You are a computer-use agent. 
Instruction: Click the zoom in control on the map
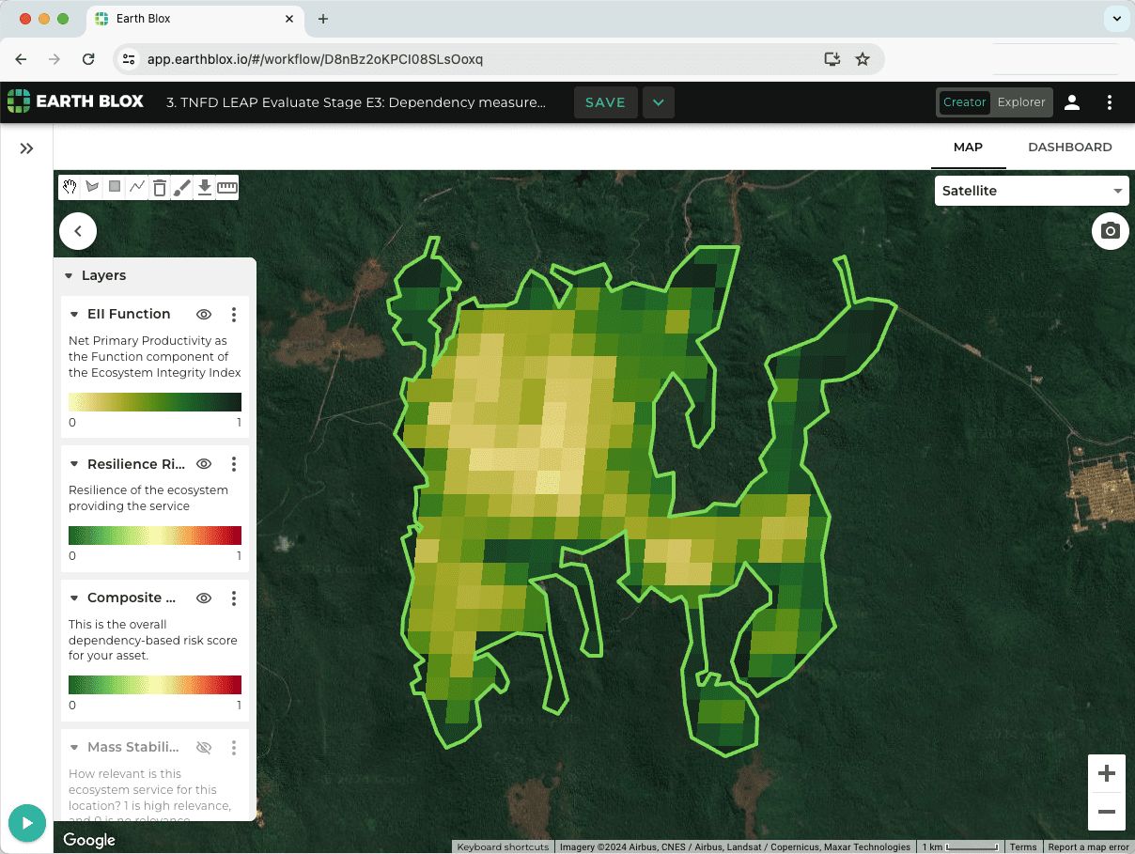(x=1106, y=772)
